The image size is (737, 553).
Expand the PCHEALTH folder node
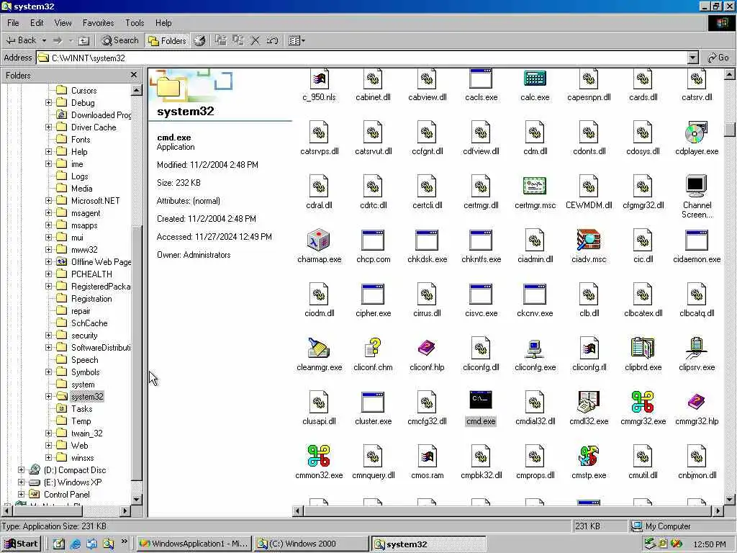click(x=48, y=274)
